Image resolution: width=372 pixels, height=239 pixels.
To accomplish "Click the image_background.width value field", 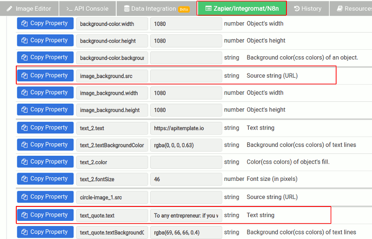I will [x=186, y=93].
